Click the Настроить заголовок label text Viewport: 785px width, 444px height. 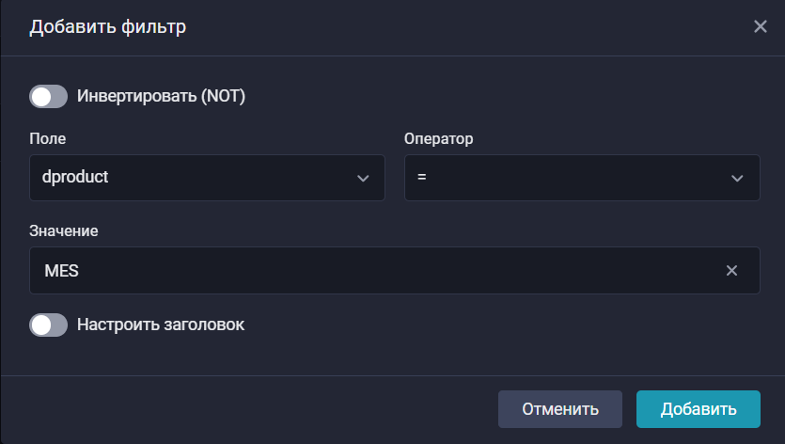click(161, 325)
